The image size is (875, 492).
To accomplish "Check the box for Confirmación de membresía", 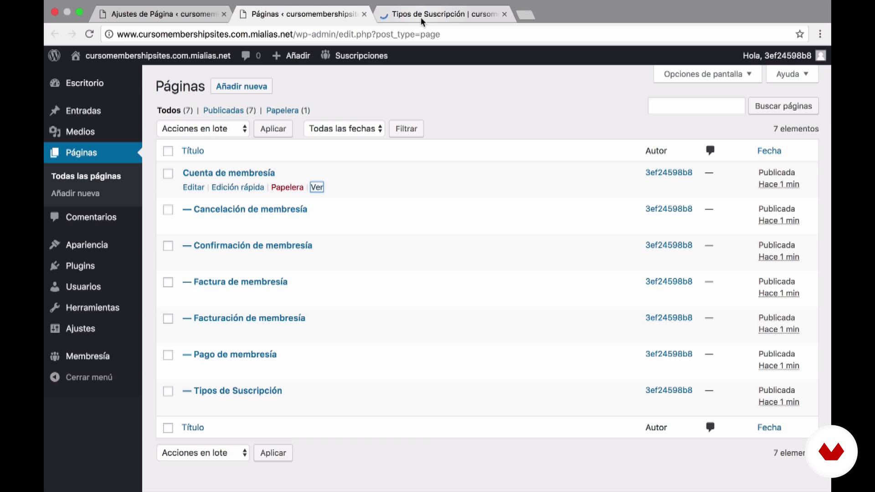I will [x=168, y=246].
